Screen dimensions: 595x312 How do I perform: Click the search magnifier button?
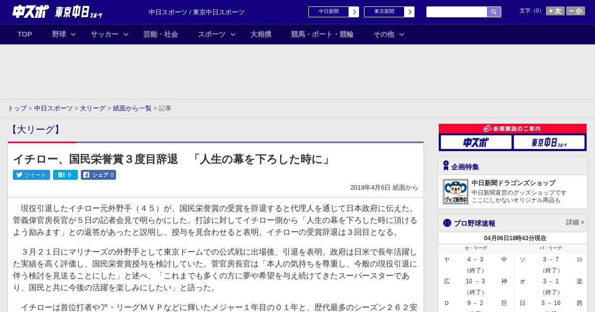point(494,12)
